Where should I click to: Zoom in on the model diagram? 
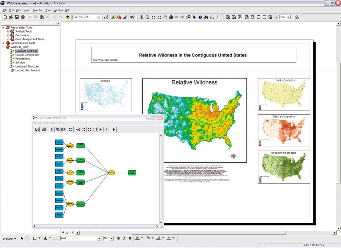[78, 130]
